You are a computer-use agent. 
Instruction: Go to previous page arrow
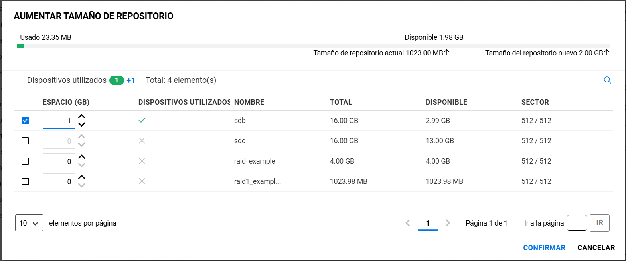click(x=408, y=223)
